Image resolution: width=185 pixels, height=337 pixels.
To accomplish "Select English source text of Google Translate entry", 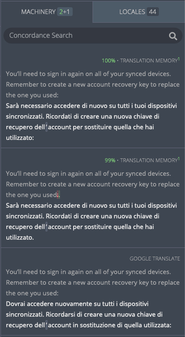I will (x=92, y=282).
